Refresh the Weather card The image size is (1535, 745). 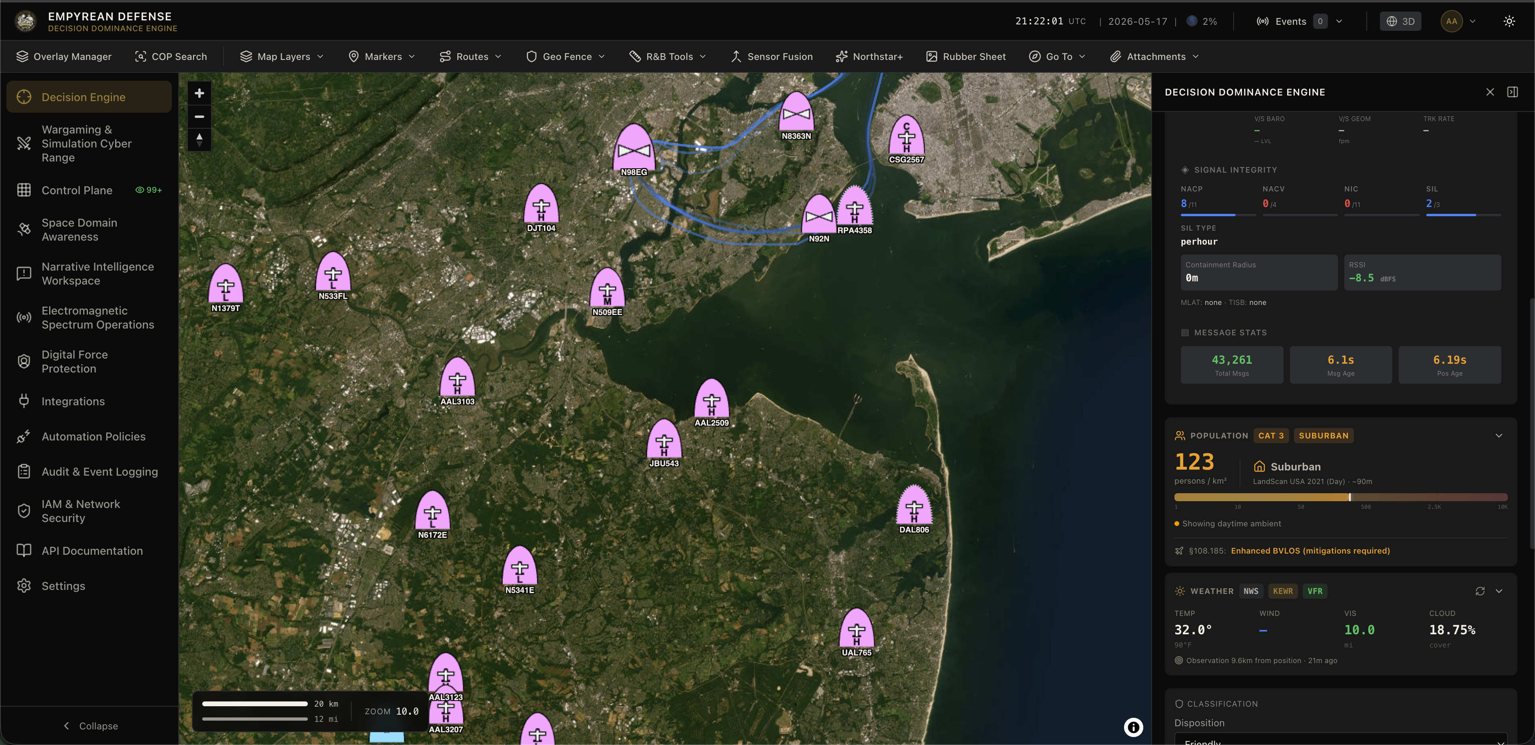tap(1479, 591)
